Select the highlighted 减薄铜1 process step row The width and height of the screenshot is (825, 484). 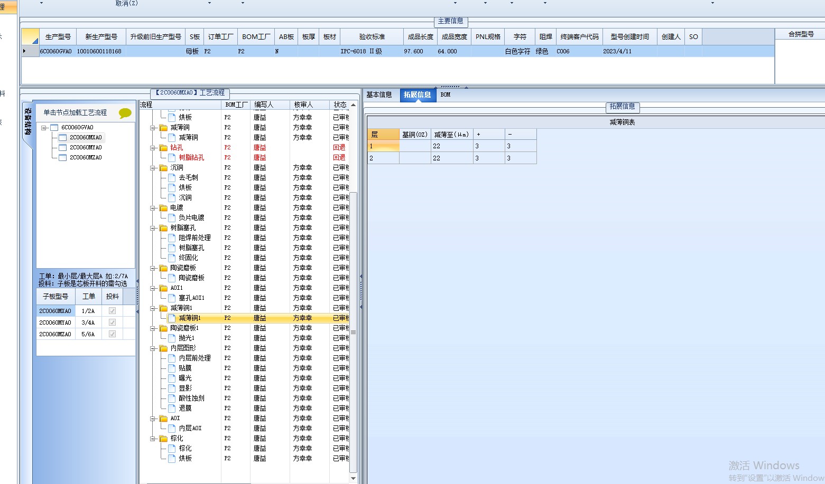244,318
